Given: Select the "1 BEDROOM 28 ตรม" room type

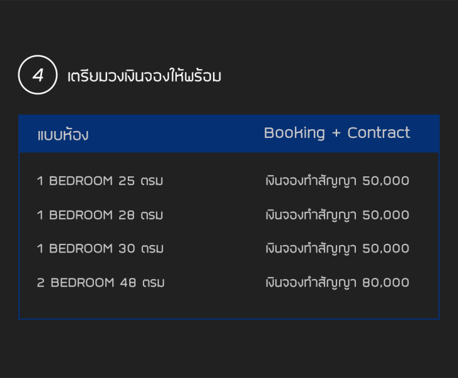Looking at the screenshot, I should tap(100, 215).
